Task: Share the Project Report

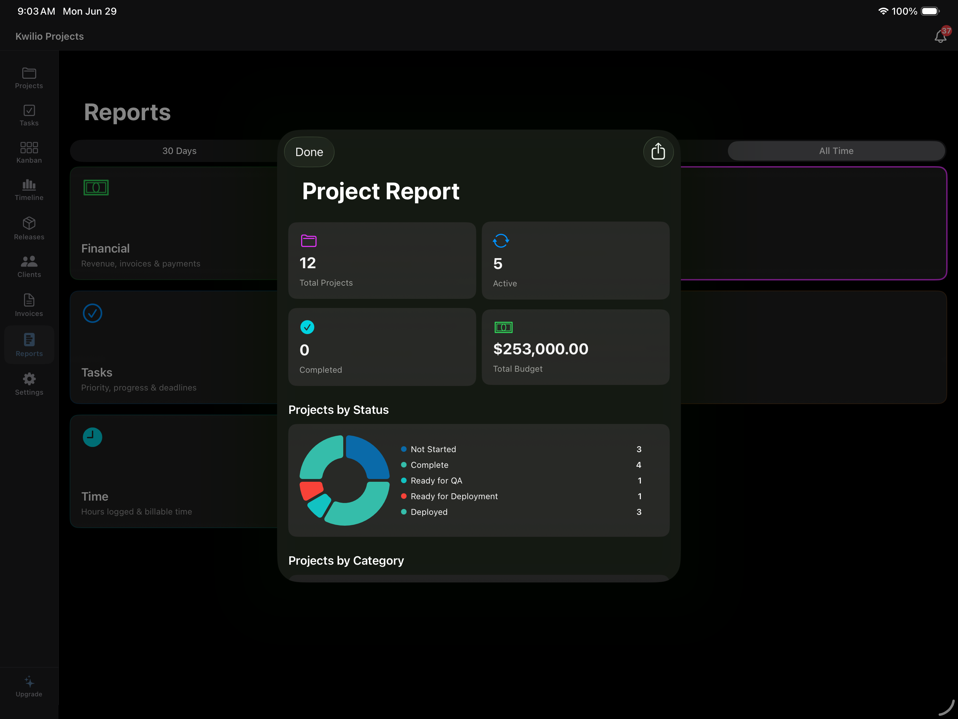Action: (658, 152)
